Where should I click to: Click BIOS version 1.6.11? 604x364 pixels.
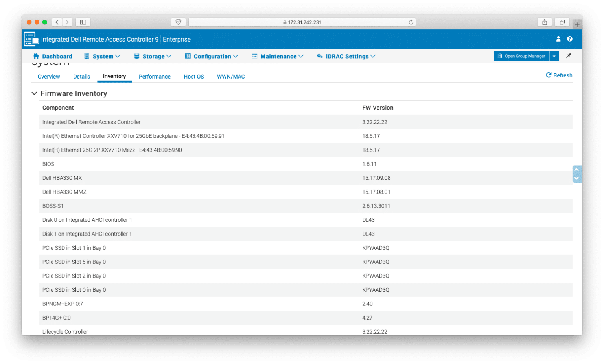click(369, 164)
